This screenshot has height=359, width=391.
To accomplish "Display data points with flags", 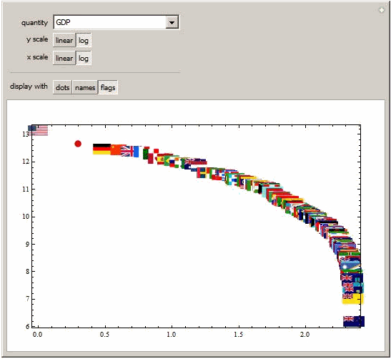I will tap(108, 87).
